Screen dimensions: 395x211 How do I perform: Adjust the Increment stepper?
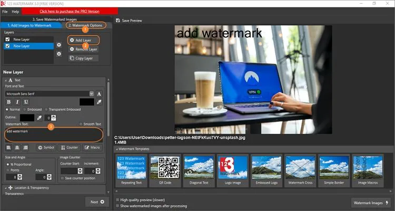[x=98, y=171]
